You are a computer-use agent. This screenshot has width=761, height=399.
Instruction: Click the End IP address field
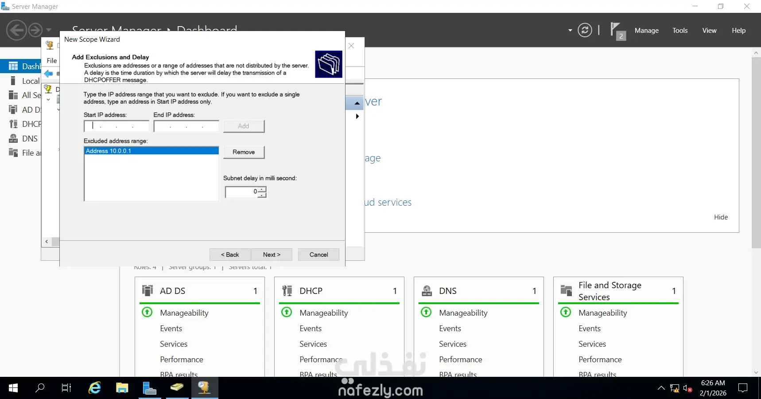click(186, 126)
